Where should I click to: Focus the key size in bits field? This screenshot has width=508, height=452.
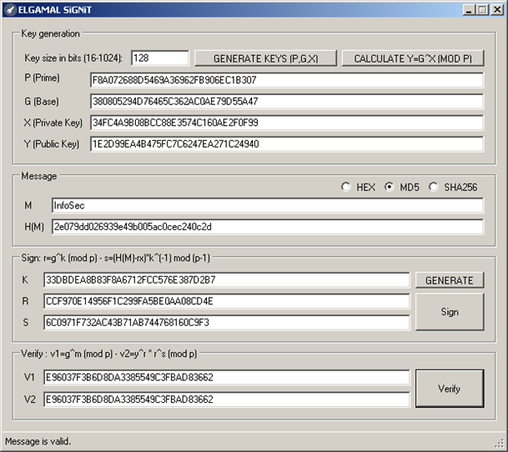pos(159,58)
